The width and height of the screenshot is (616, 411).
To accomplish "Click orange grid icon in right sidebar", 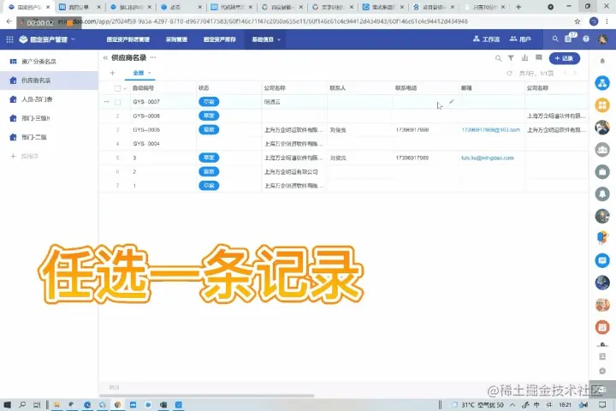I will (x=601, y=105).
